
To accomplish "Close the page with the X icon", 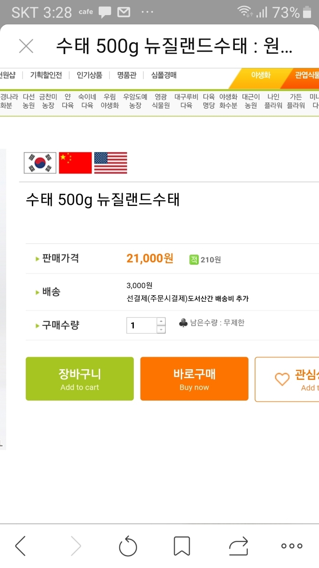I will (26, 46).
